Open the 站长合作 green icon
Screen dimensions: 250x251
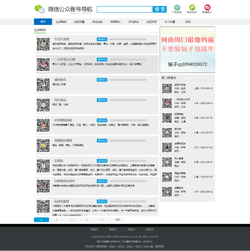[192, 8]
